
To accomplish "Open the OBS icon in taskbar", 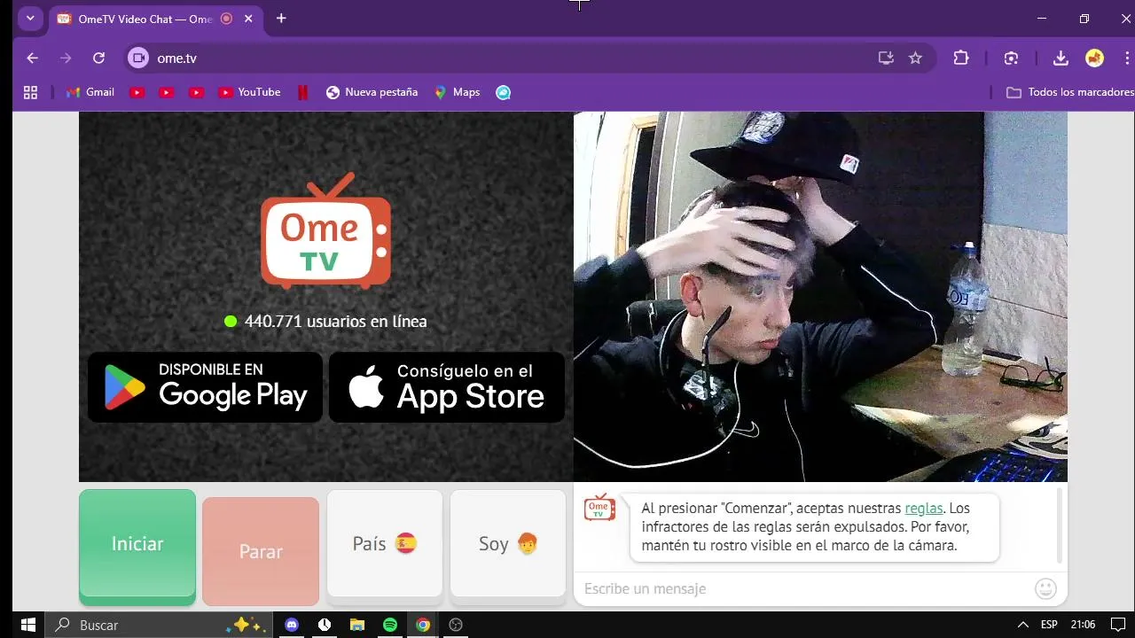I will 456,625.
